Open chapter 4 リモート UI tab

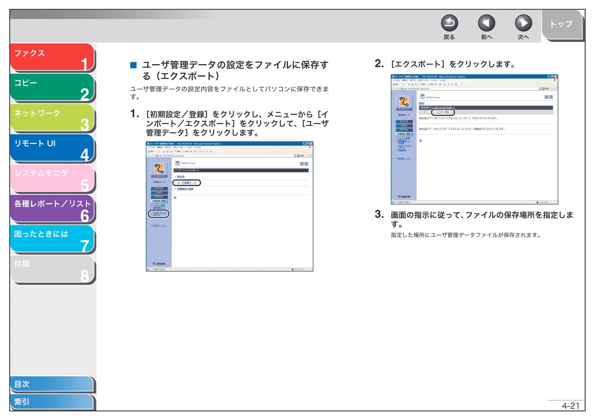[x=52, y=148]
